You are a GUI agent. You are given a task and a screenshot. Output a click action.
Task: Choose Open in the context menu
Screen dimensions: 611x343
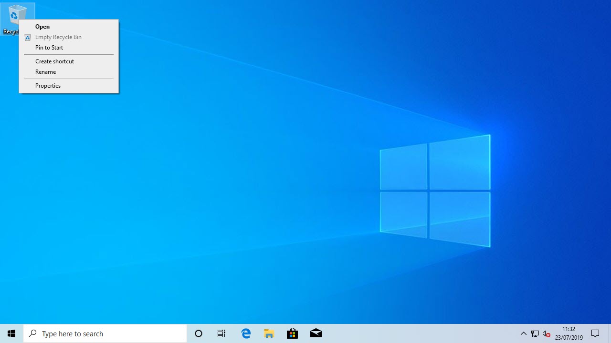point(42,27)
